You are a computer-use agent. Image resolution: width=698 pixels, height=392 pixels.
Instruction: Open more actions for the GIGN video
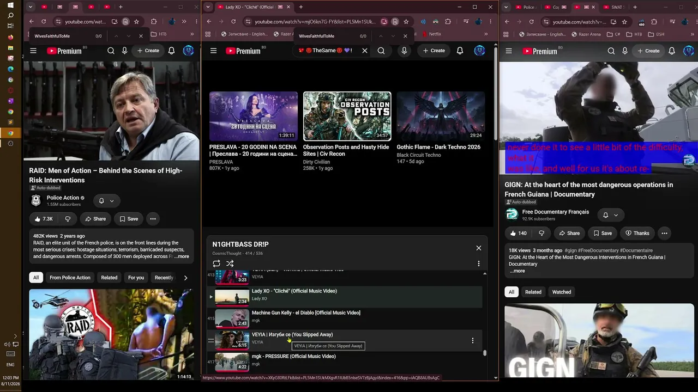click(664, 233)
